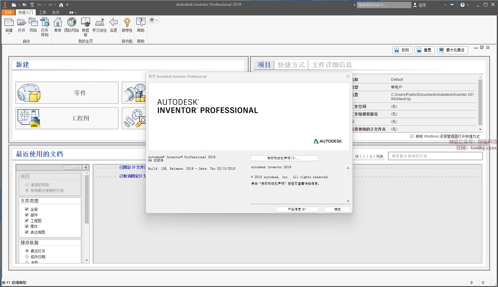Click the New file icon in ribbon
Image resolution: width=498 pixels, height=287 pixels.
(x=9, y=22)
